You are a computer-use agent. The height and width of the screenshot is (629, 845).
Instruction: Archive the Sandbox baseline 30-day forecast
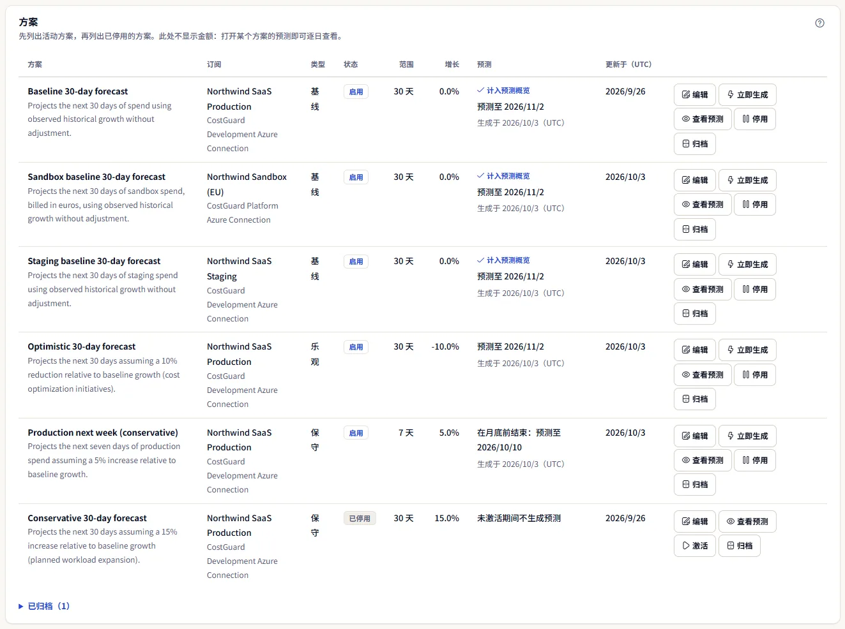[695, 229]
